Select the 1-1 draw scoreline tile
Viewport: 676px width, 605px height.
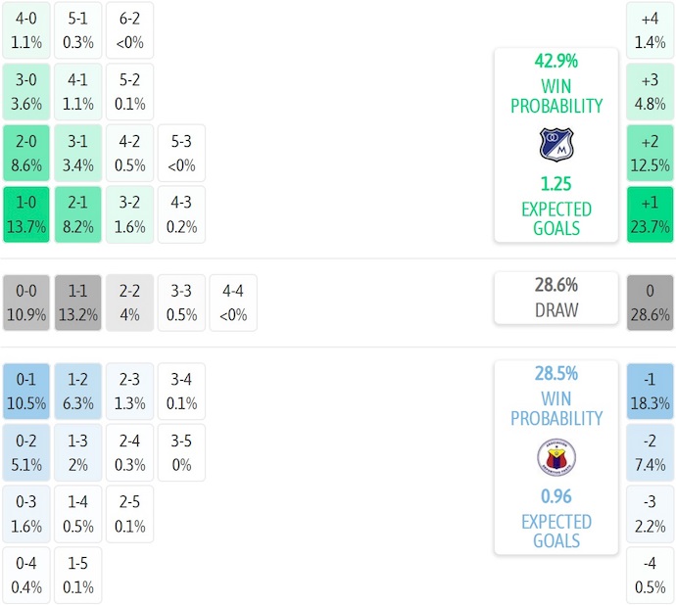coord(78,302)
